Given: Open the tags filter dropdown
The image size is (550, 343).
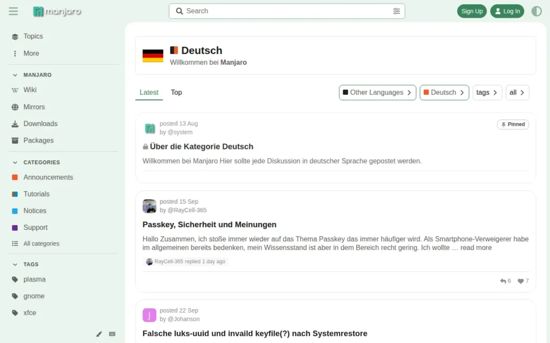Looking at the screenshot, I should (x=487, y=92).
